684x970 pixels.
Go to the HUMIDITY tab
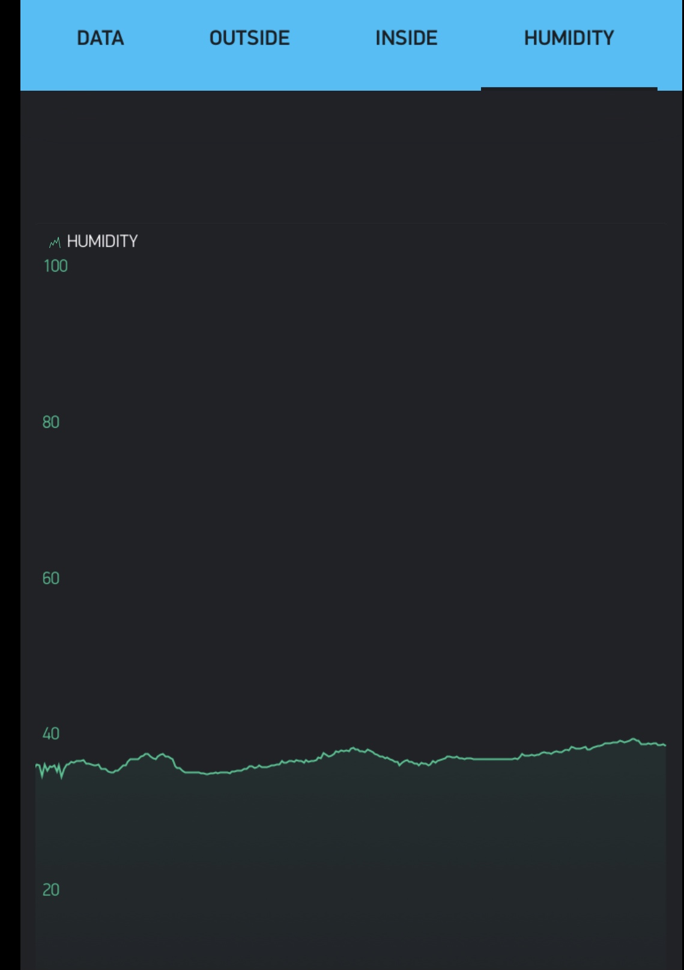tap(569, 38)
